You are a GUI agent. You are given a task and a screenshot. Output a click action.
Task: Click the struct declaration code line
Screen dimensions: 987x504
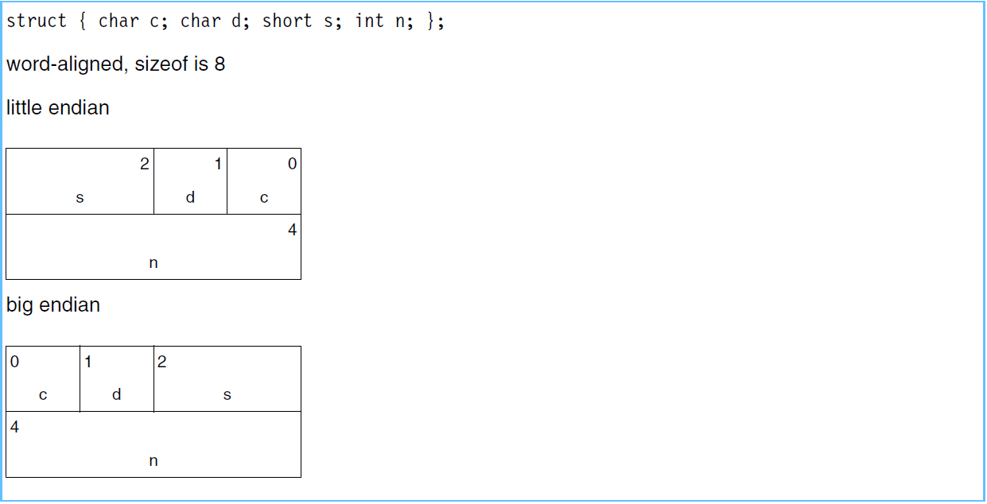click(x=225, y=21)
